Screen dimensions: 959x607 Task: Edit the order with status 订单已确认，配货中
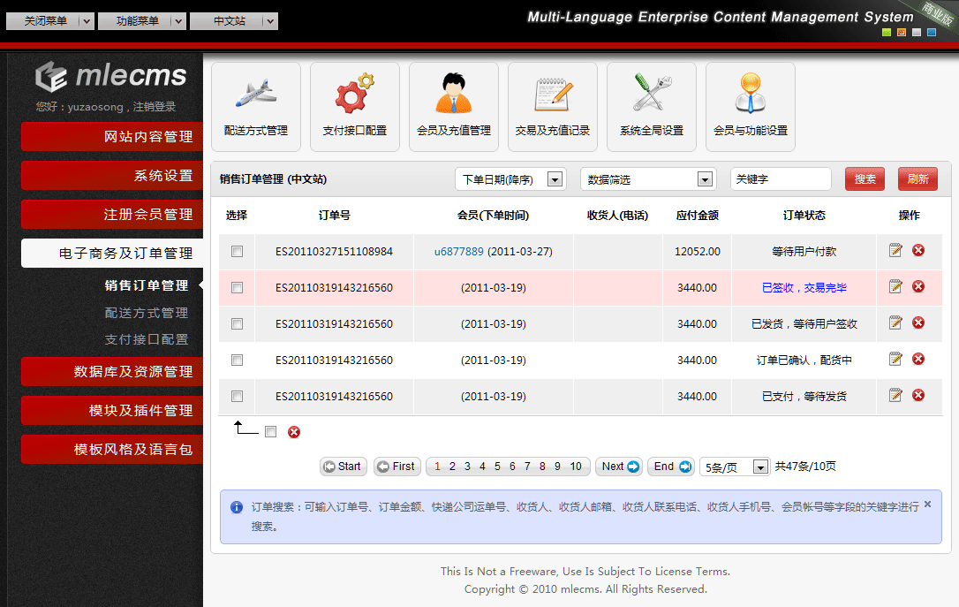pos(895,359)
